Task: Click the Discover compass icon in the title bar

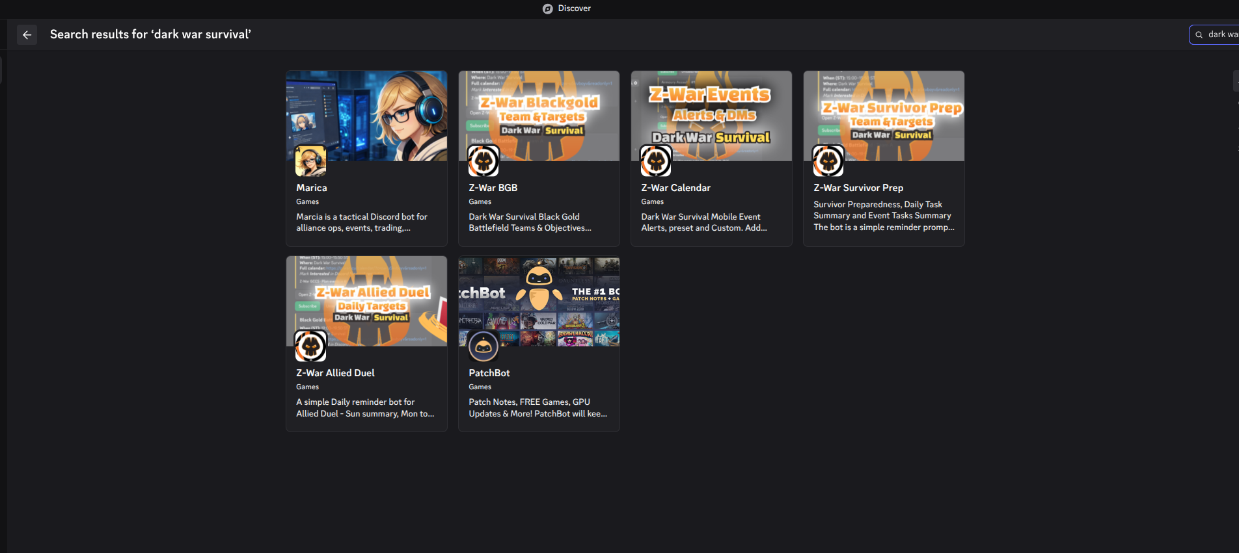Action: (548, 8)
